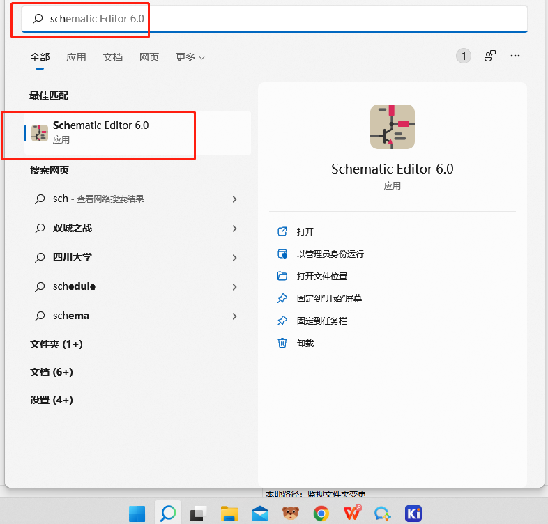This screenshot has height=524, width=548.
Task: Click the magnifier icon beside 四川大学
Action: pyautogui.click(x=40, y=258)
